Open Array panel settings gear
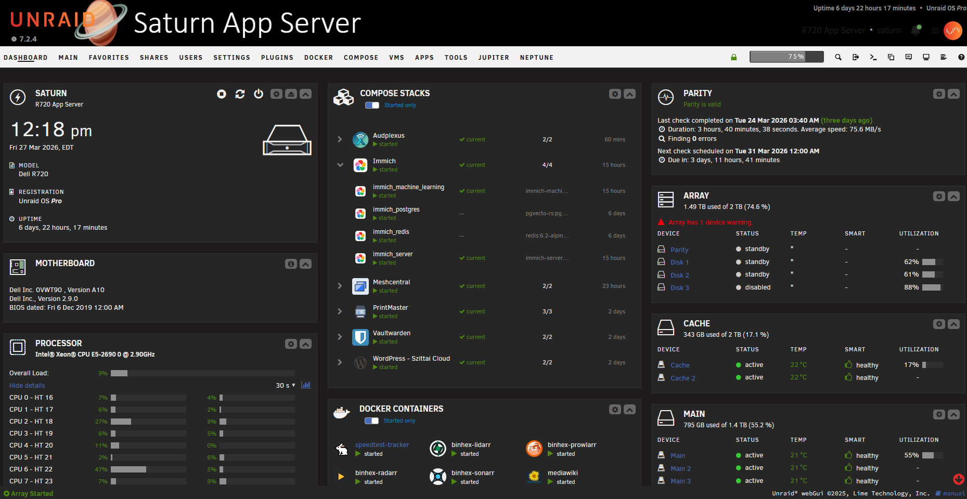The image size is (967, 499). pyautogui.click(x=939, y=196)
